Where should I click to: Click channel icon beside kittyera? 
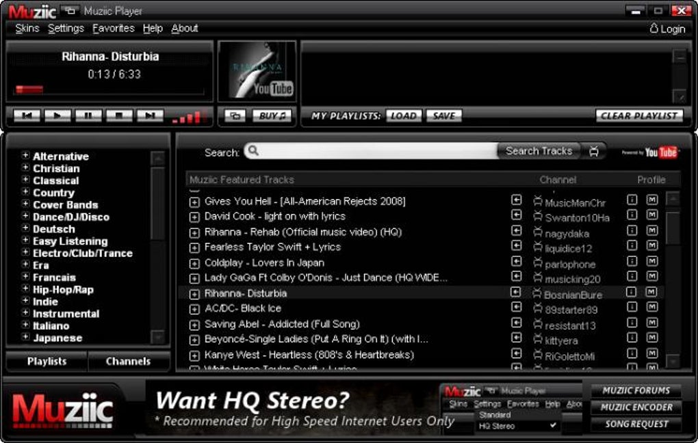[x=538, y=339]
